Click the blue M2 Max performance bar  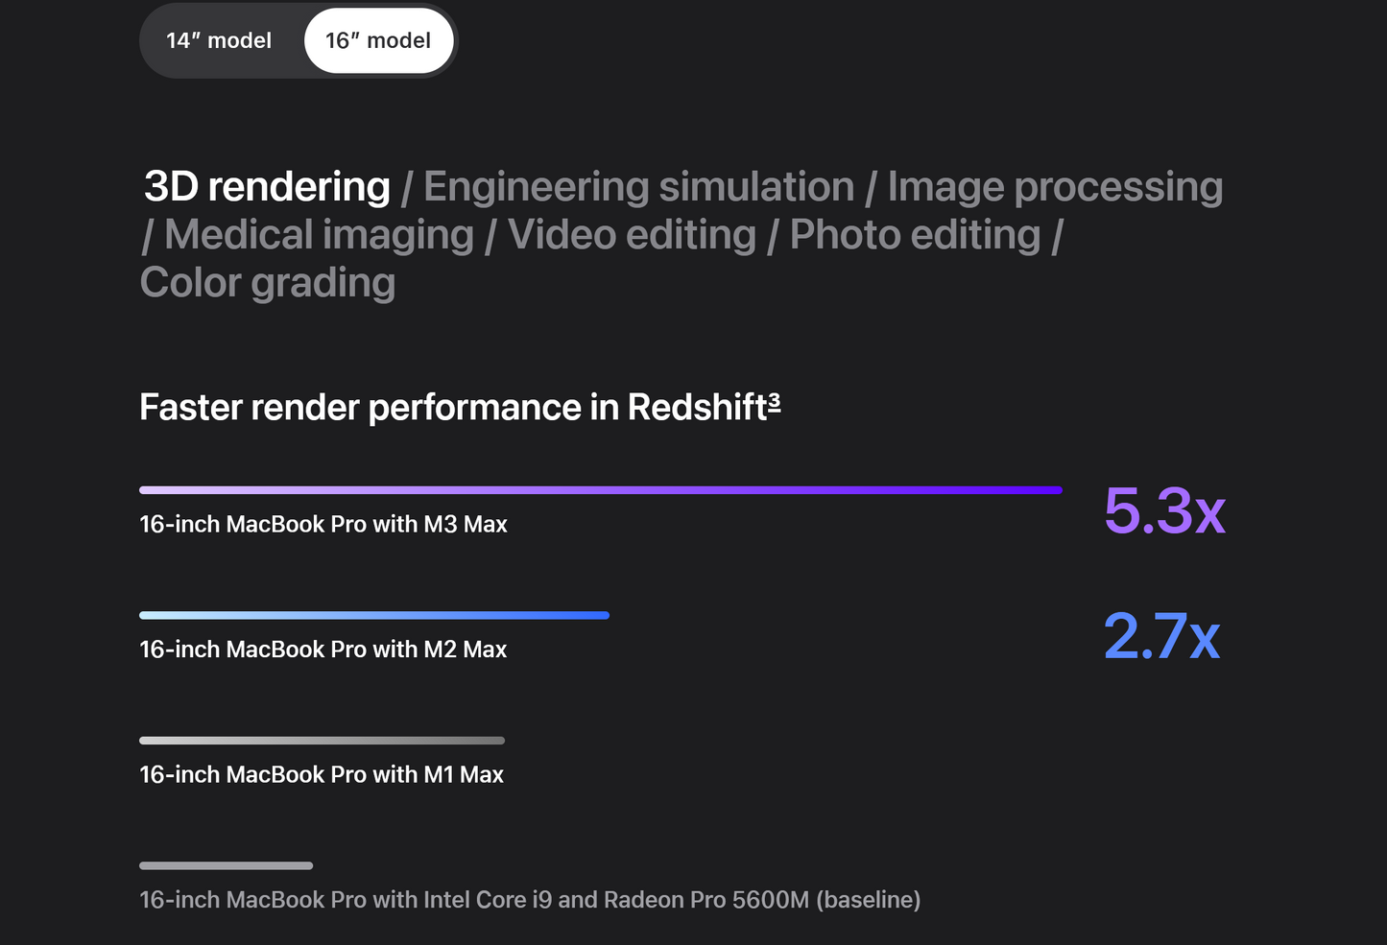[374, 615]
